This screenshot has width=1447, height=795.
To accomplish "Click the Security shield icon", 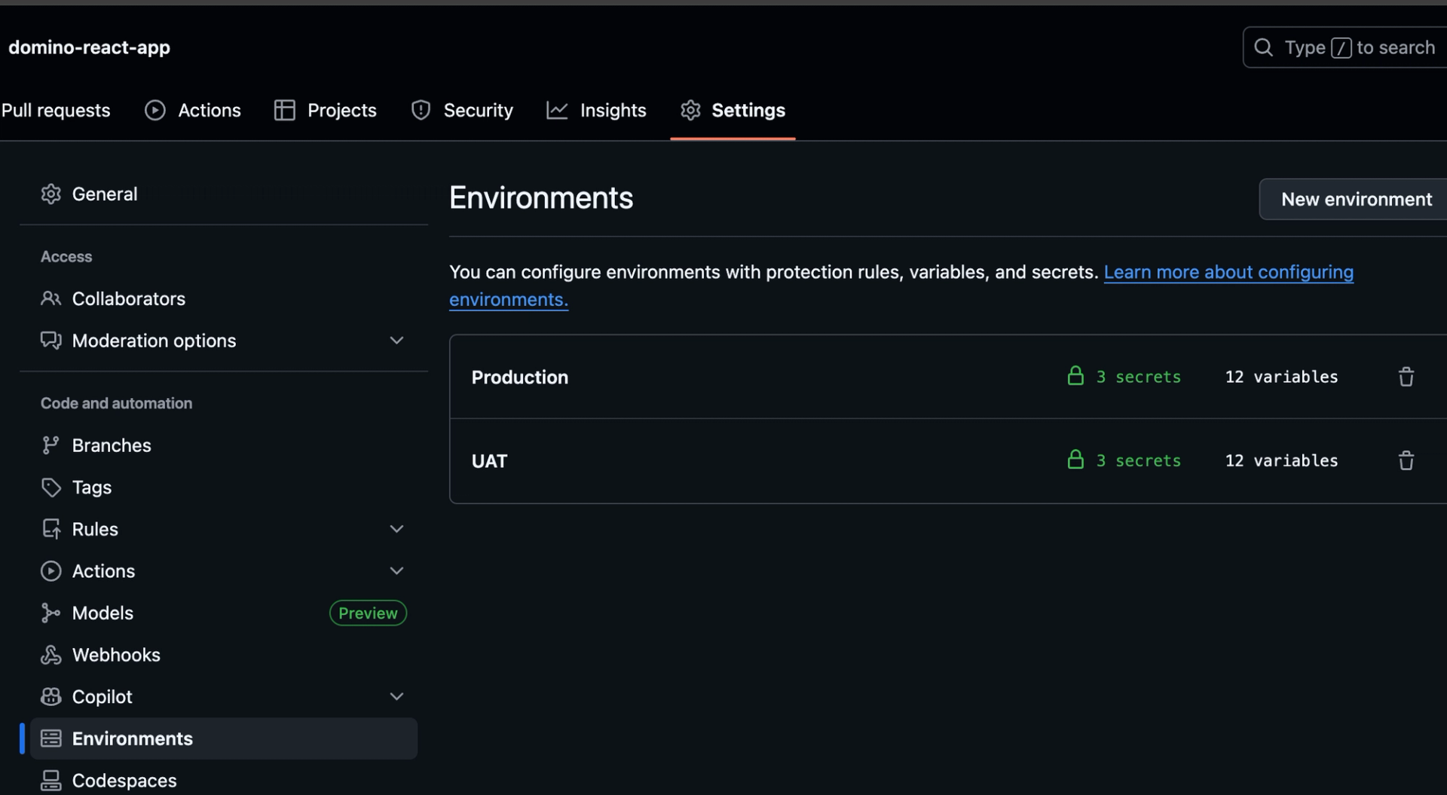I will (421, 110).
